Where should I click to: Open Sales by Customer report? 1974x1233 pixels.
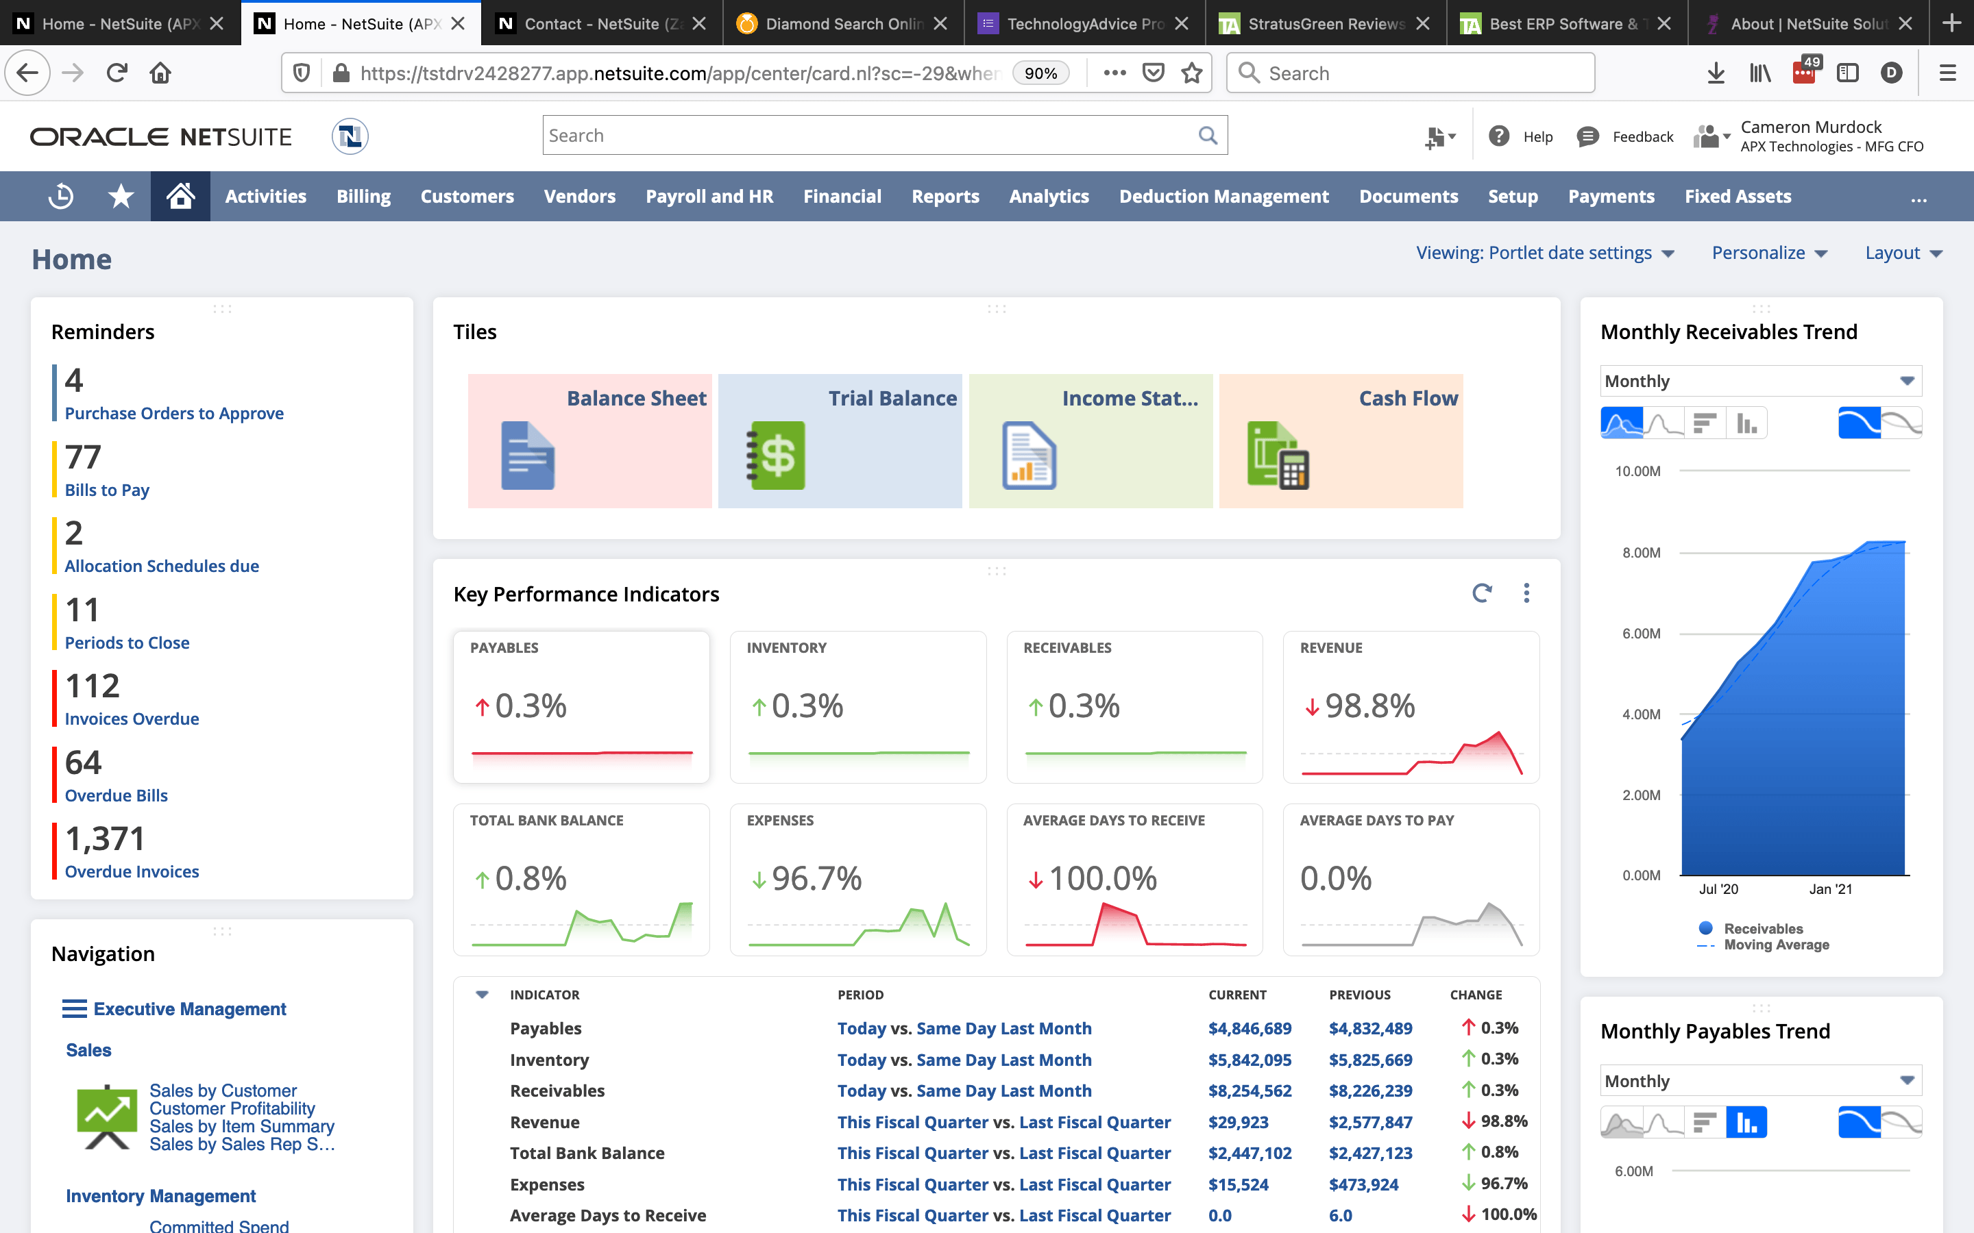coord(223,1091)
